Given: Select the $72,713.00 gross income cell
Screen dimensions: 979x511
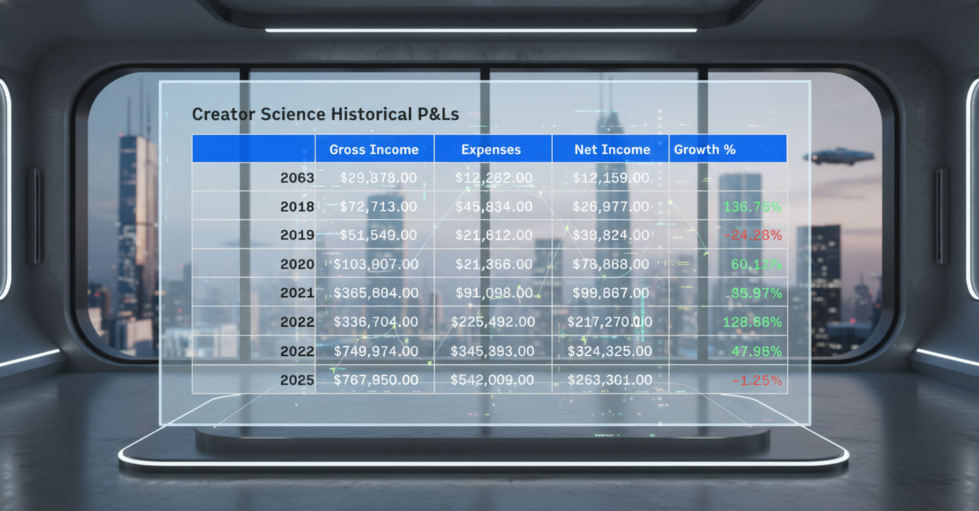Looking at the screenshot, I should (x=378, y=206).
